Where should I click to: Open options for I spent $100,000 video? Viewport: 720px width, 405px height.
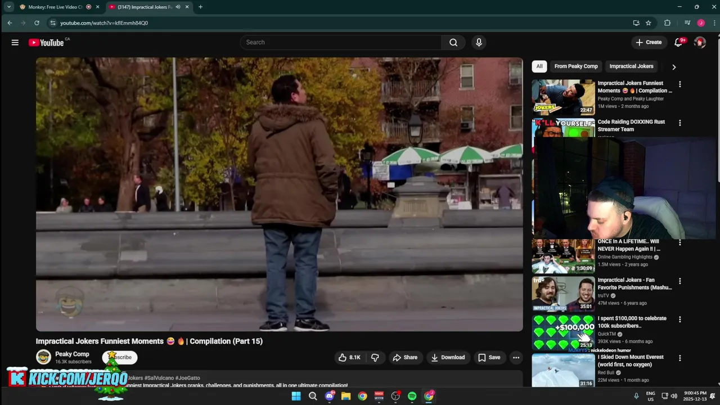tap(679, 319)
